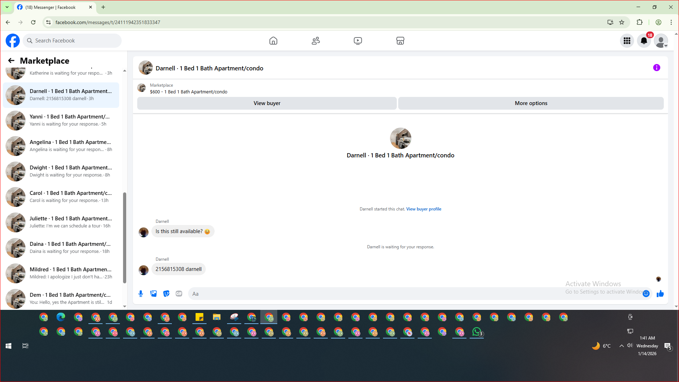Open the Facebook menu grid icon
This screenshot has height=382, width=679.
coord(627,41)
